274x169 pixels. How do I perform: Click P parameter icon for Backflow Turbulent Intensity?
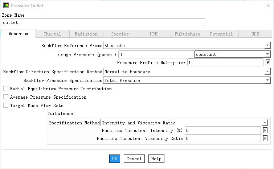click(x=265, y=130)
